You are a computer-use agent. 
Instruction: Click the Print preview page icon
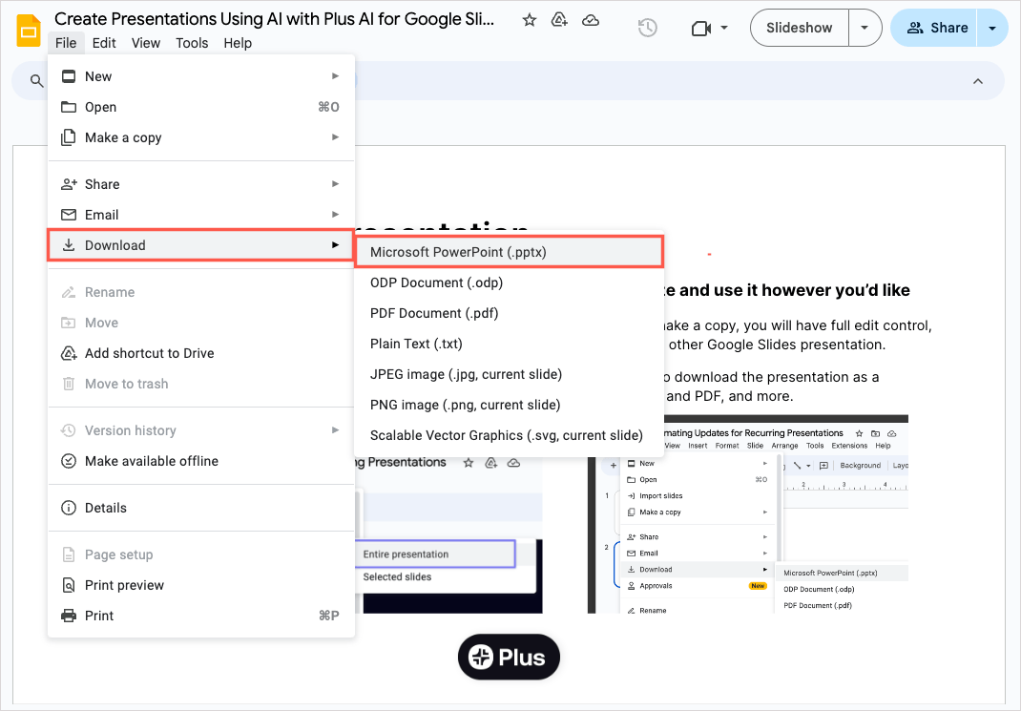(x=69, y=585)
